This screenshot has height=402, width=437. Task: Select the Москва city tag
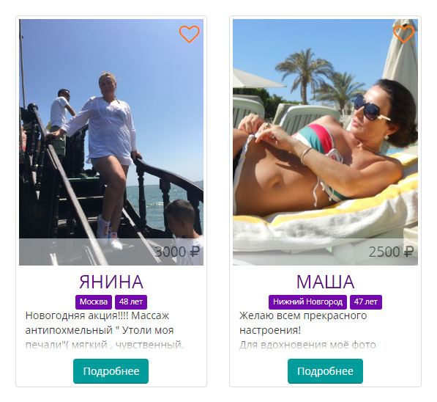pyautogui.click(x=94, y=302)
